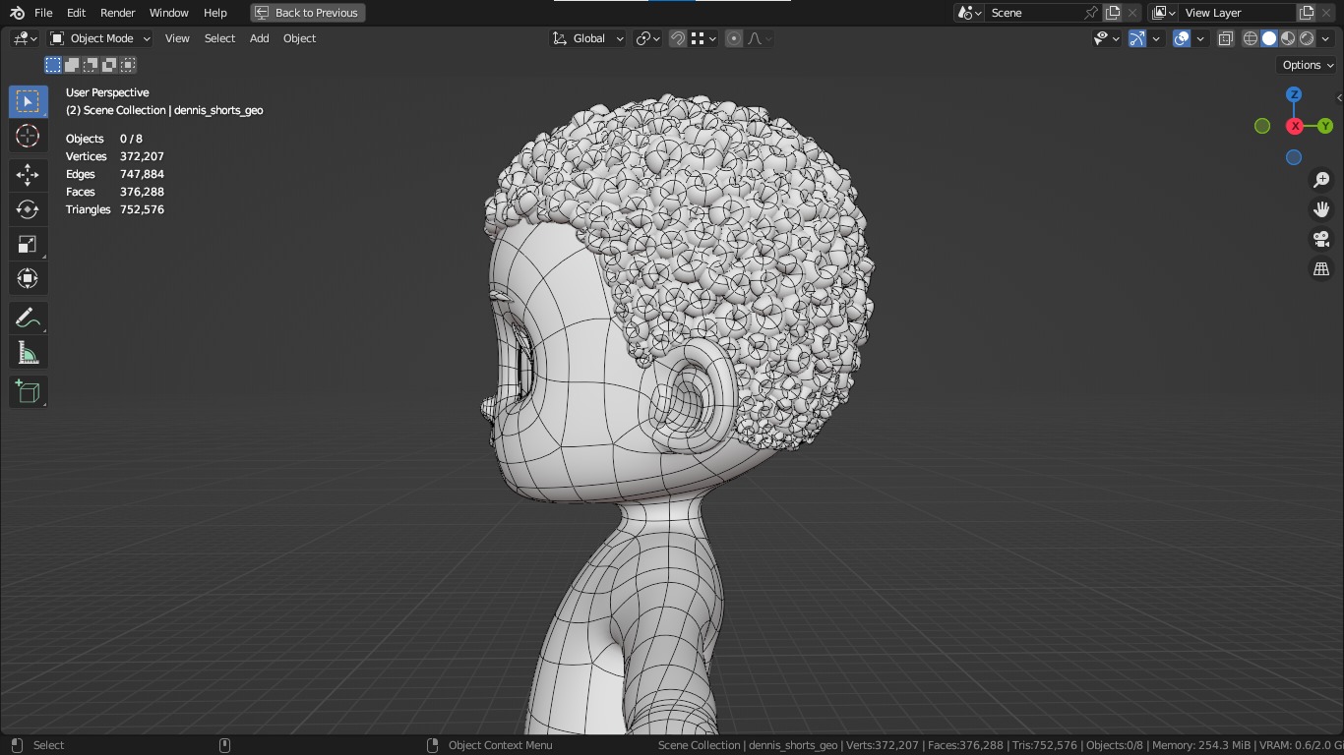Switch to Solid shading
Screen dimensions: 1344x755
click(x=1269, y=38)
